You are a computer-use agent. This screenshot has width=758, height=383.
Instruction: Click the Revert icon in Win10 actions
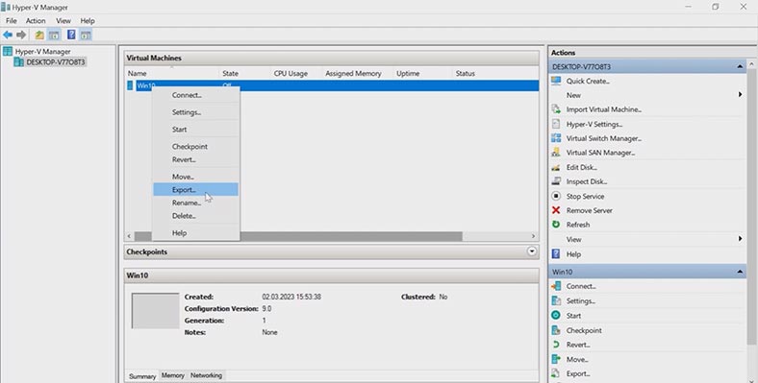556,345
